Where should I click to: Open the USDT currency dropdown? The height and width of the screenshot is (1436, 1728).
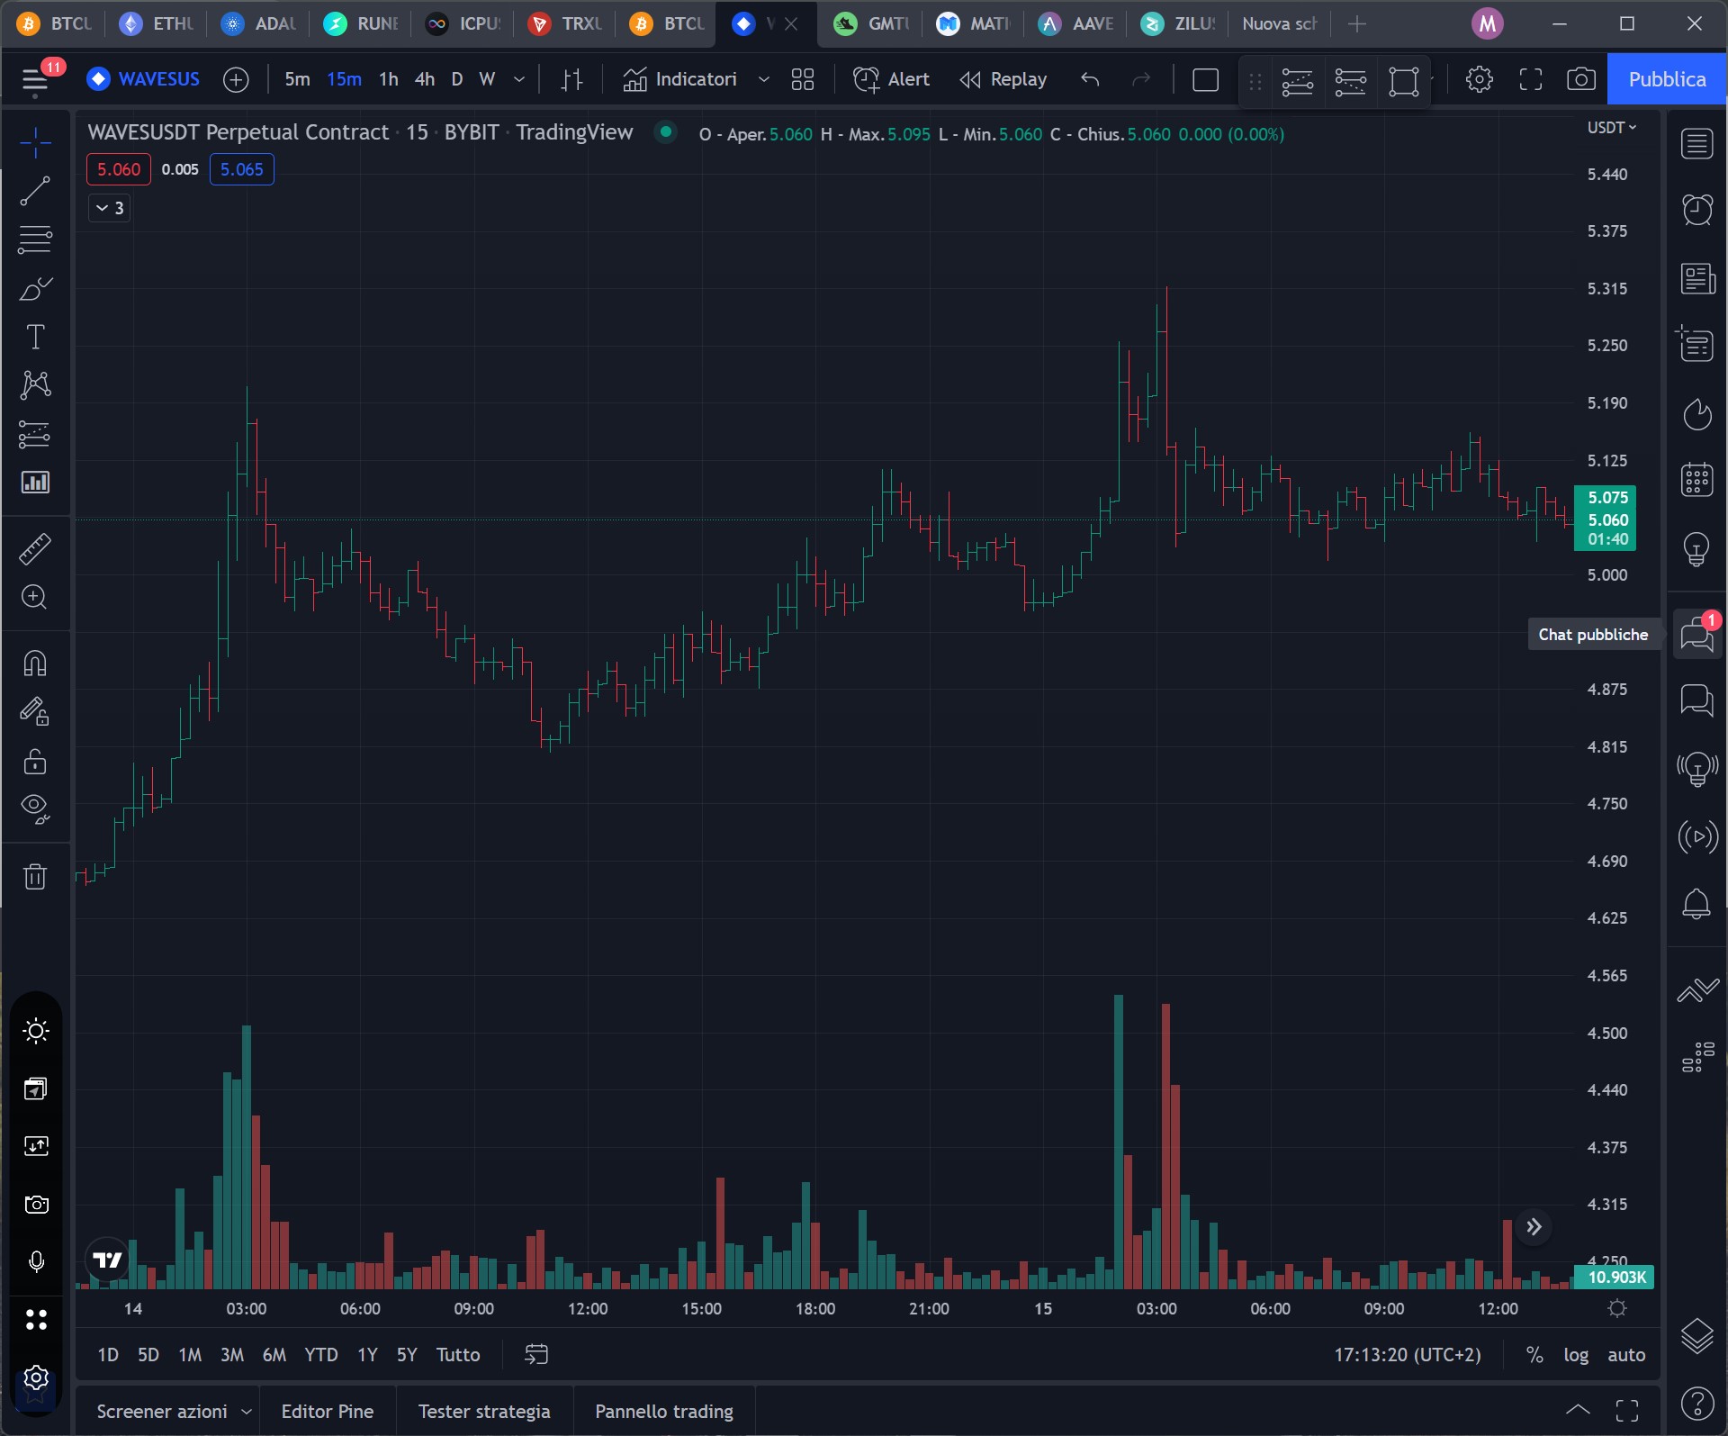tap(1611, 128)
